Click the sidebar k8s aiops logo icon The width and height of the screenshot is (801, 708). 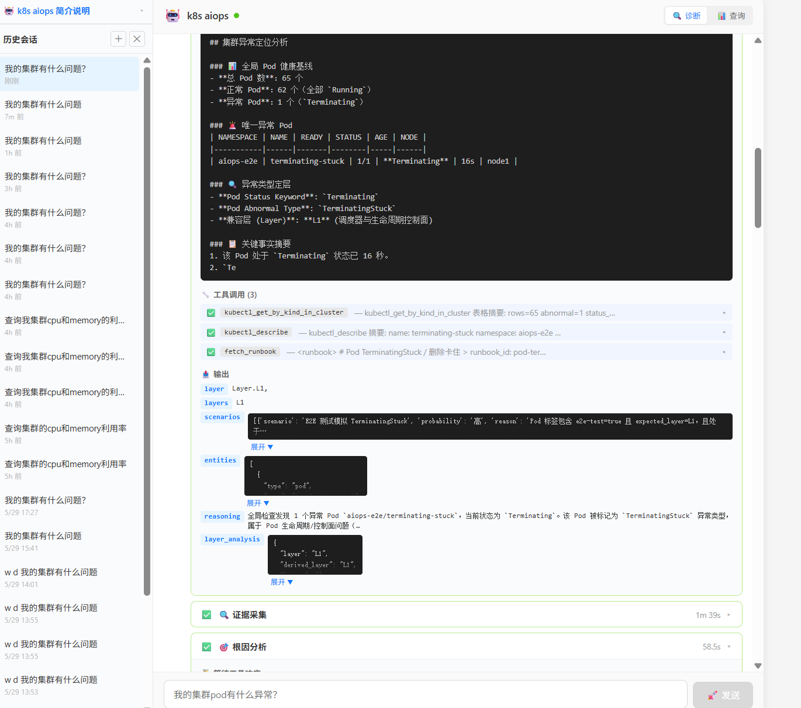point(9,11)
